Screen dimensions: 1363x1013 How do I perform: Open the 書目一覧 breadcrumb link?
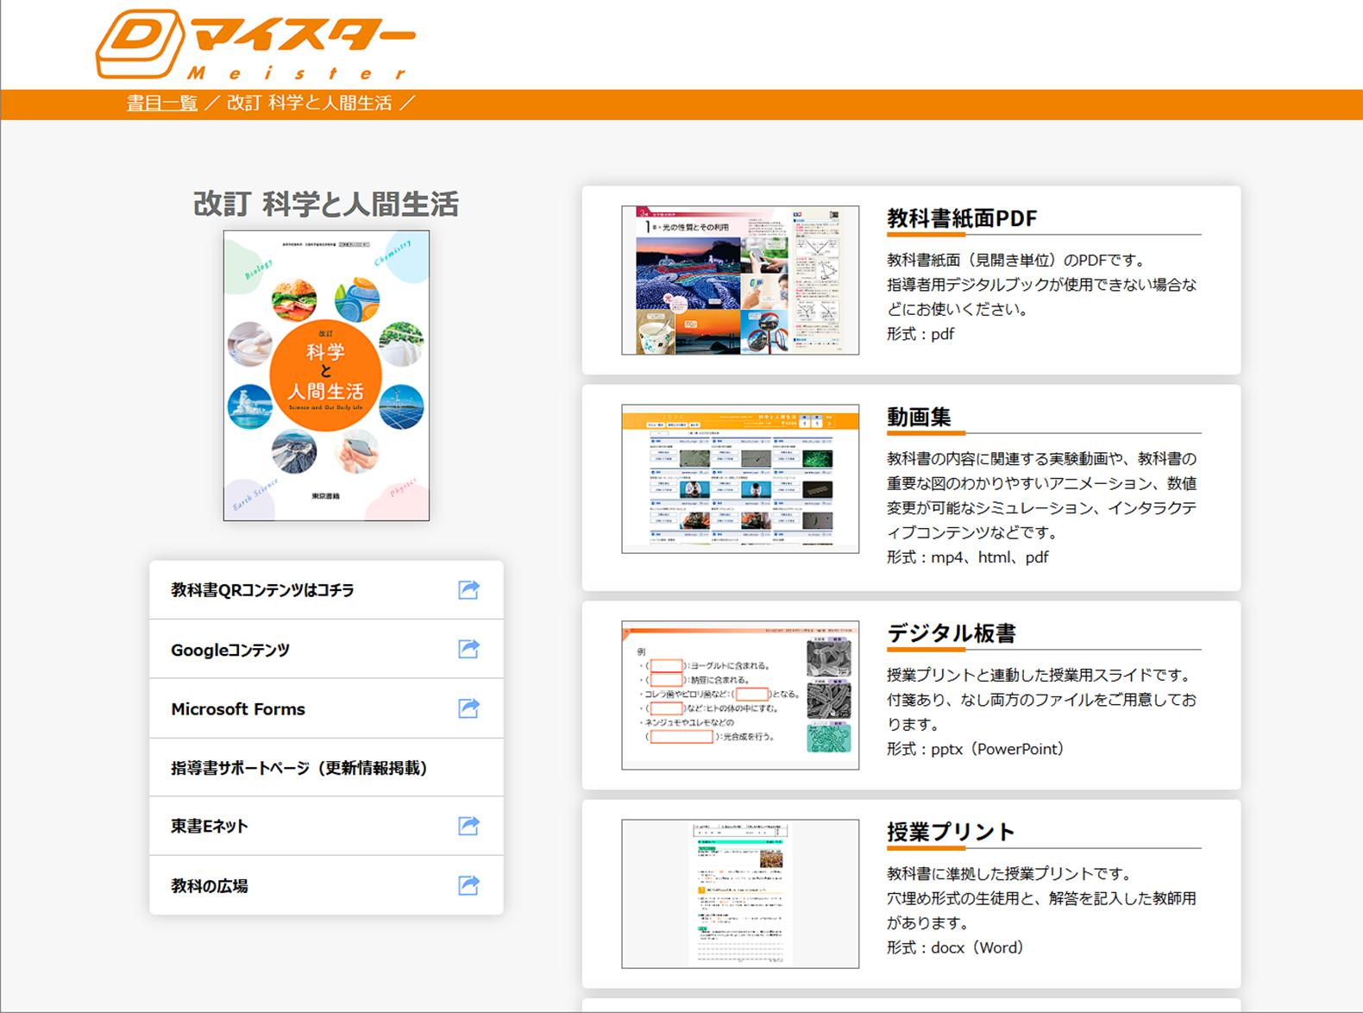click(162, 104)
